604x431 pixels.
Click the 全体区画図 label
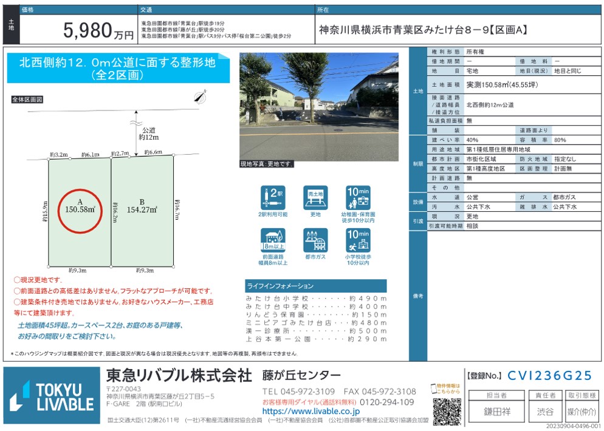coord(28,99)
